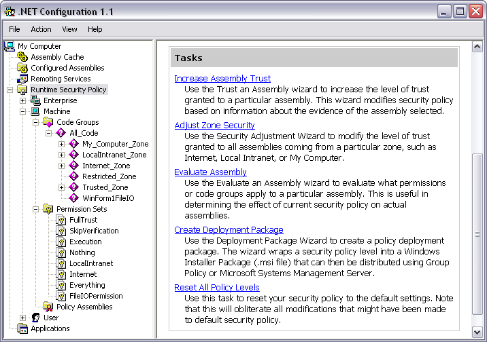Click the Remoting Services icon
The height and width of the screenshot is (342, 487).
(x=22, y=79)
